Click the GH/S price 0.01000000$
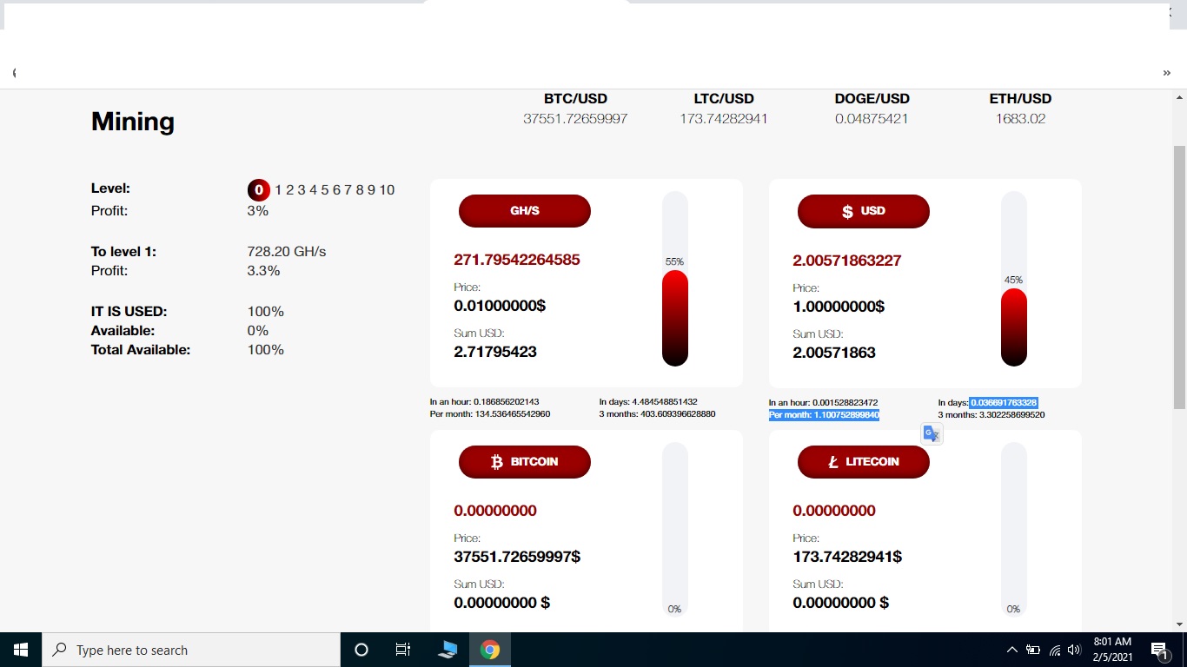This screenshot has height=667, width=1187. [500, 306]
